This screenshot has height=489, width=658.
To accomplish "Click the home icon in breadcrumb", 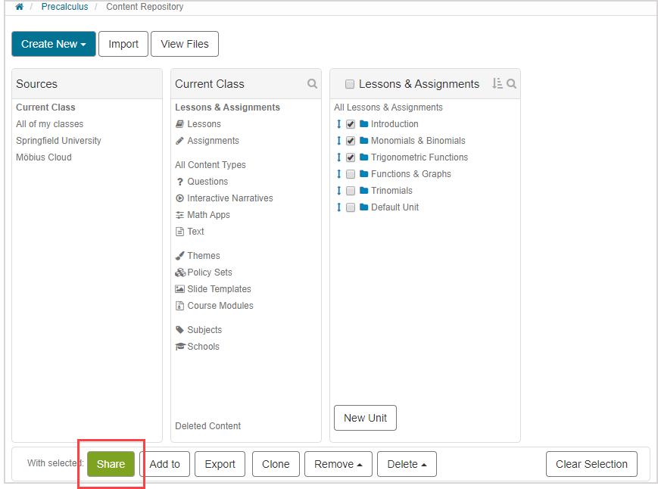I will tap(20, 7).
